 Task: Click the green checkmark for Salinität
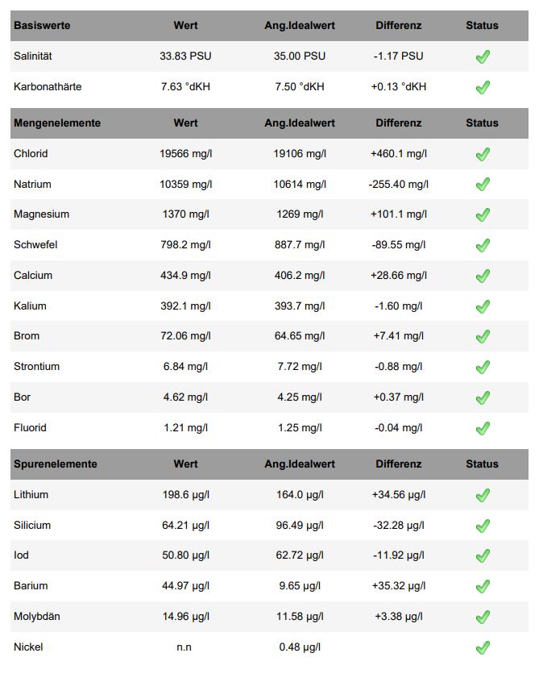pos(483,56)
